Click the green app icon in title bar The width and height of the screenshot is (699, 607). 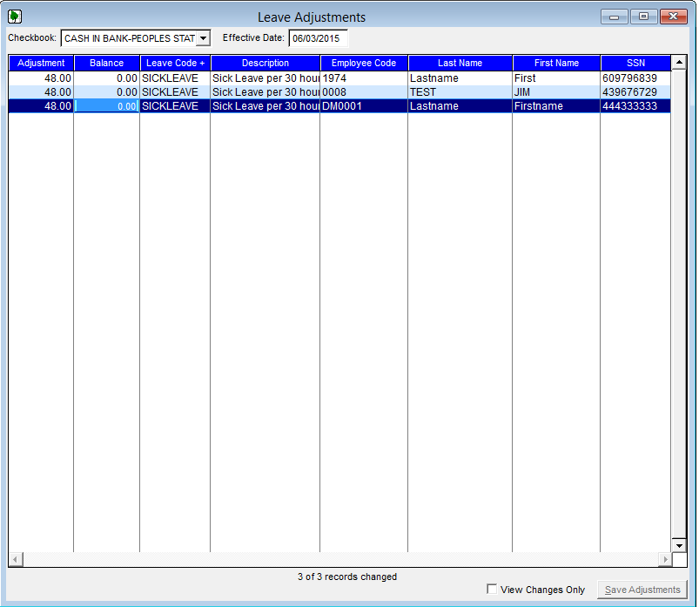[15, 17]
